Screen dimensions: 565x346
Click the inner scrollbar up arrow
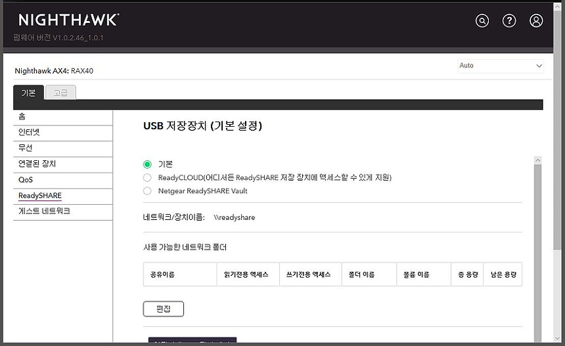click(537, 160)
